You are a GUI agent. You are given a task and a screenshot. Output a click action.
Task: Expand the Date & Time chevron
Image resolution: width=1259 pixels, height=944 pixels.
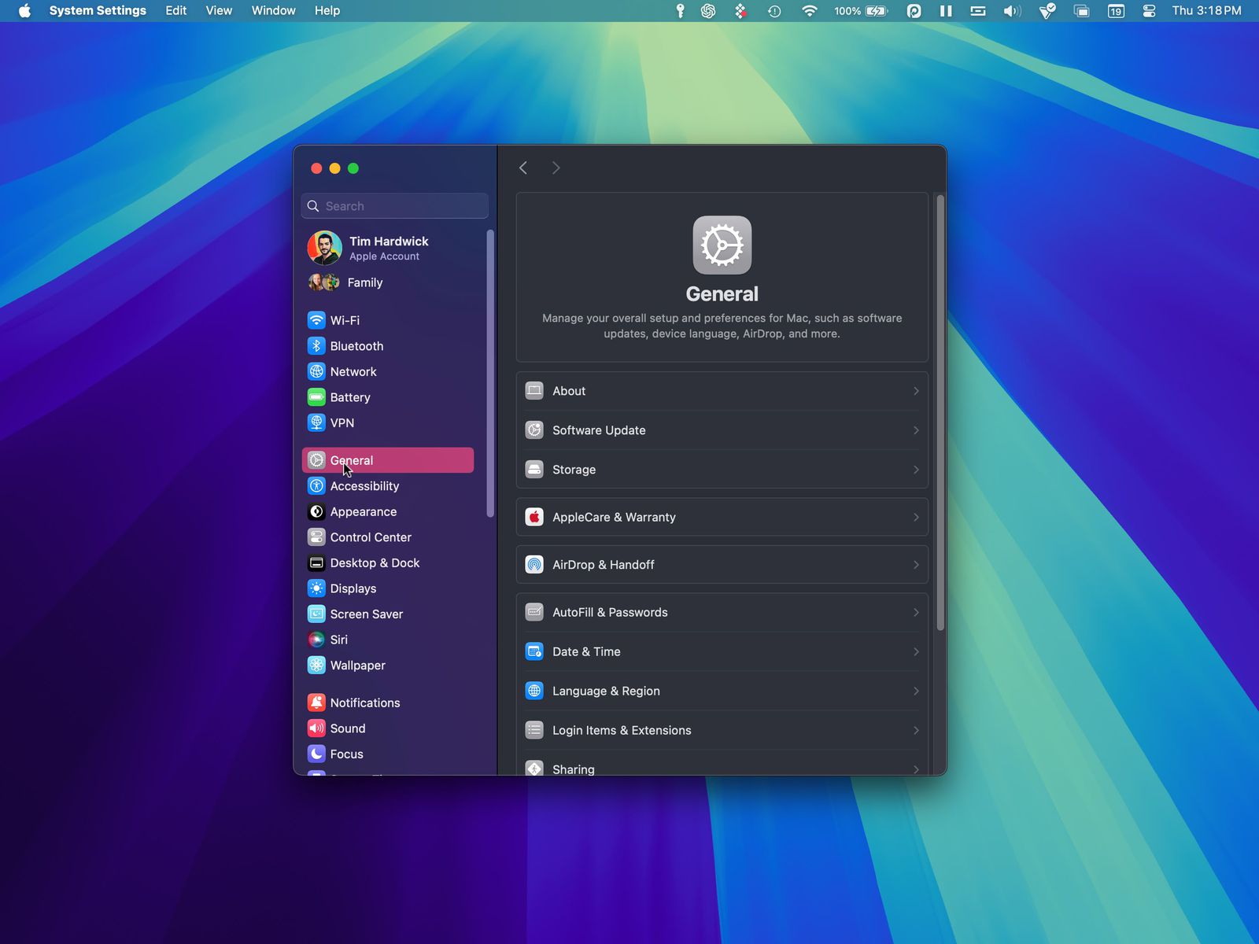click(x=916, y=651)
